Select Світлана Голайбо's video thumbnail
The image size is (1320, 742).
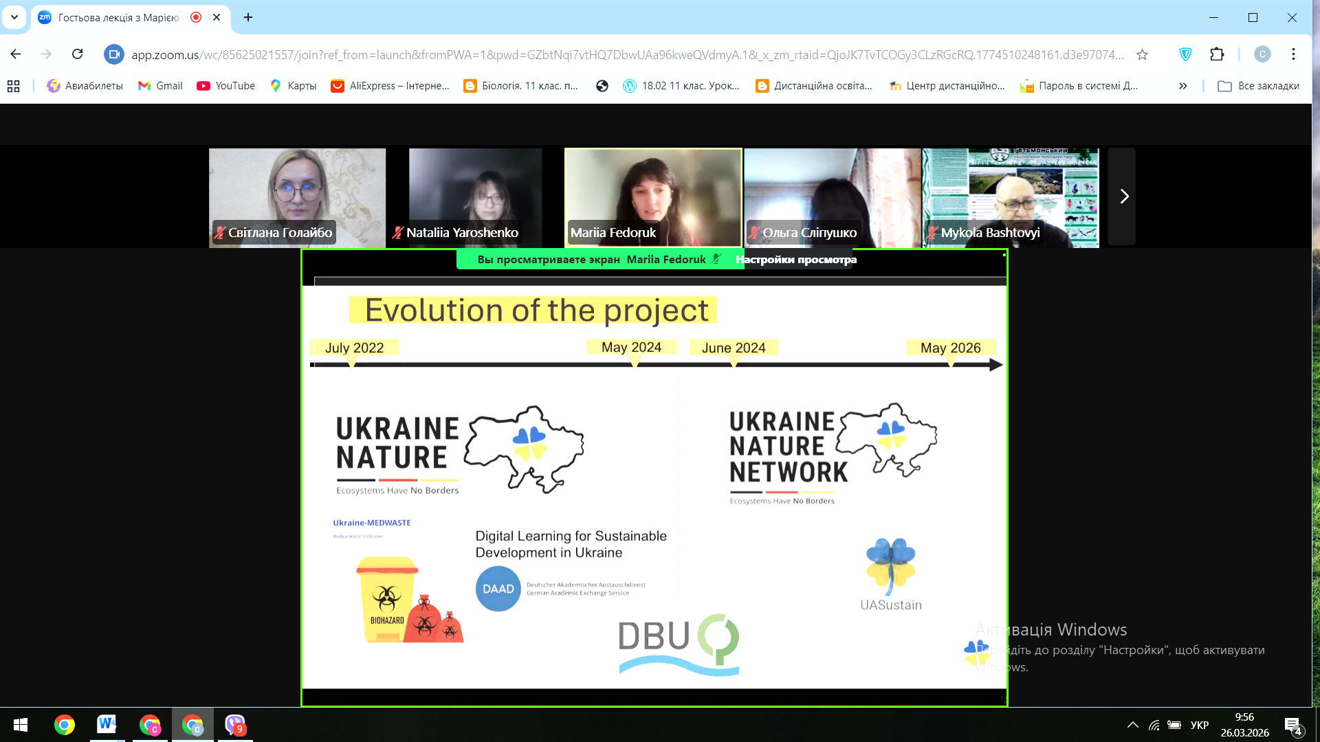pyautogui.click(x=297, y=198)
